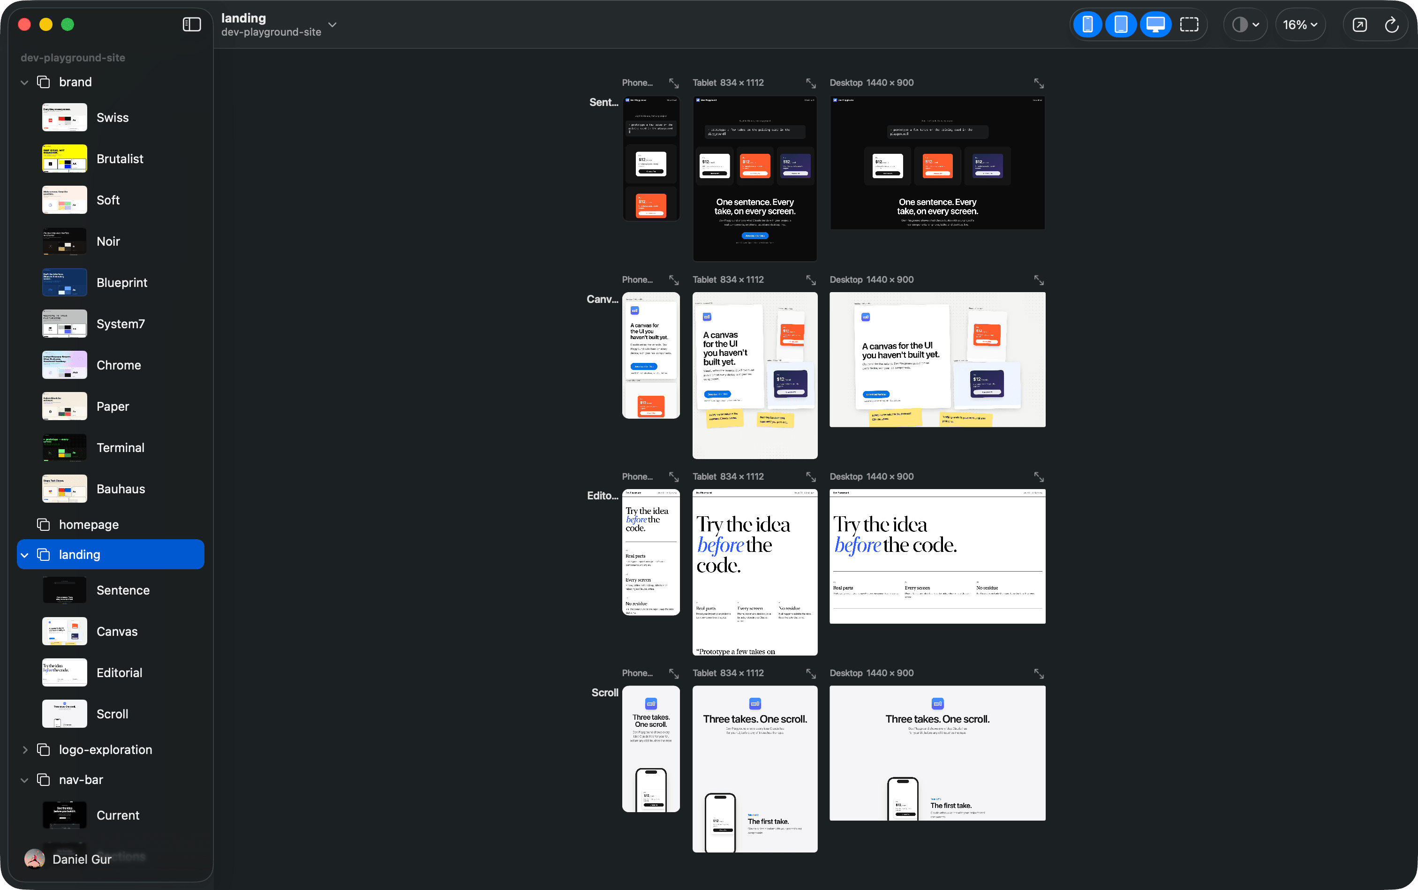Screen dimensions: 1418x890
Task: Select the Scroll variant under landing
Action: point(111,713)
